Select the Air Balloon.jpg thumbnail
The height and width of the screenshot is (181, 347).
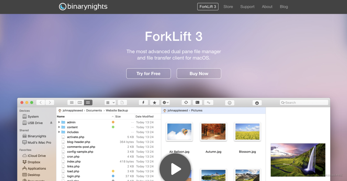pos(179,132)
